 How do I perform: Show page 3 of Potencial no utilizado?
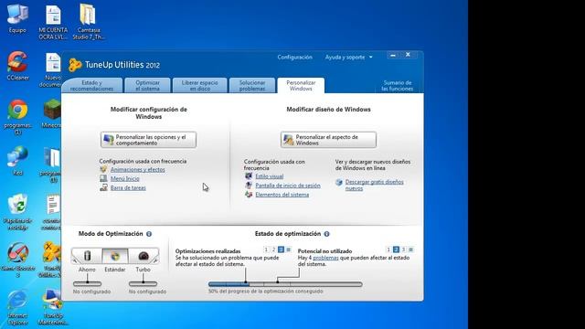pos(403,249)
